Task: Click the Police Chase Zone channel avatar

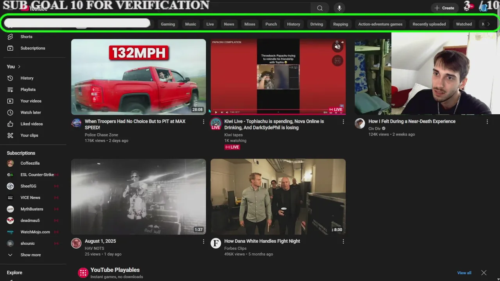Action: pyautogui.click(x=76, y=123)
